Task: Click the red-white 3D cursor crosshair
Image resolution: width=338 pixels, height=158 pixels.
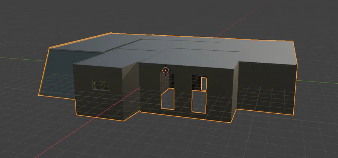Action: [165, 70]
